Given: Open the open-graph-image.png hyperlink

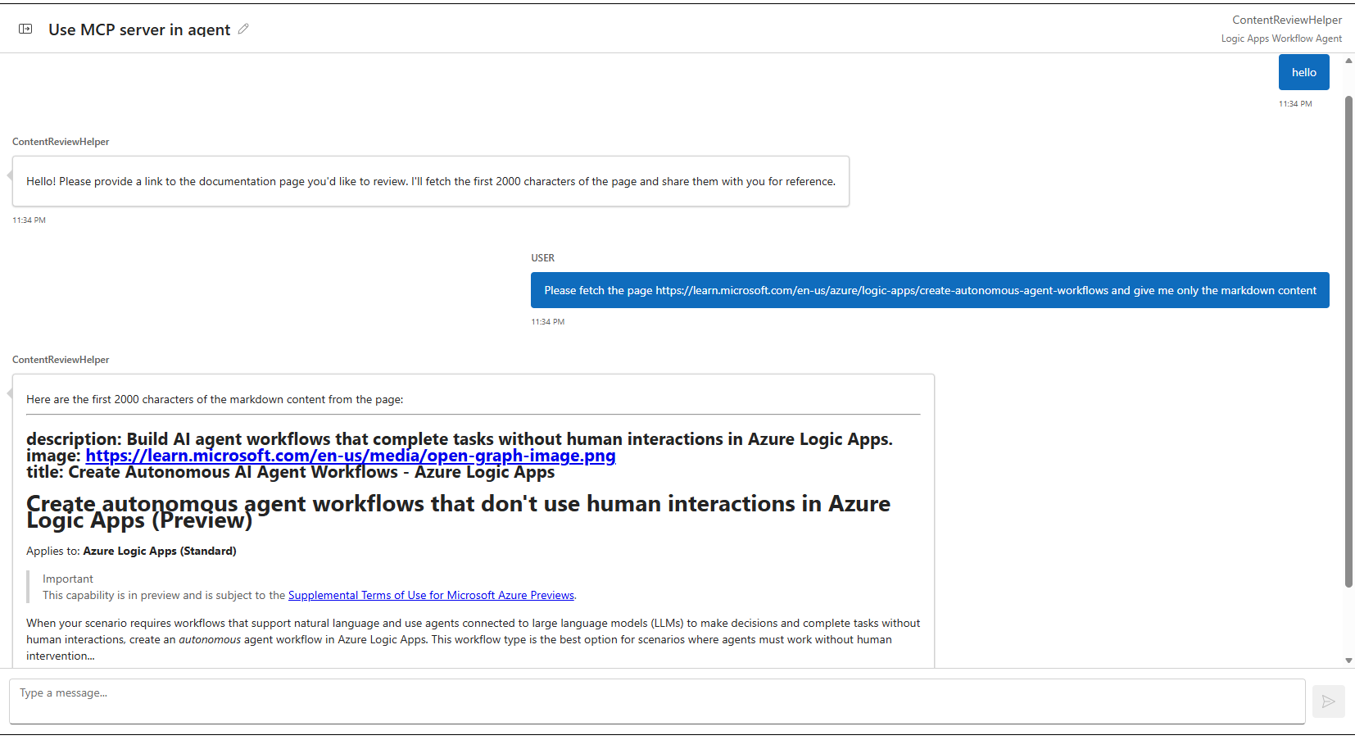Looking at the screenshot, I should pos(351,456).
